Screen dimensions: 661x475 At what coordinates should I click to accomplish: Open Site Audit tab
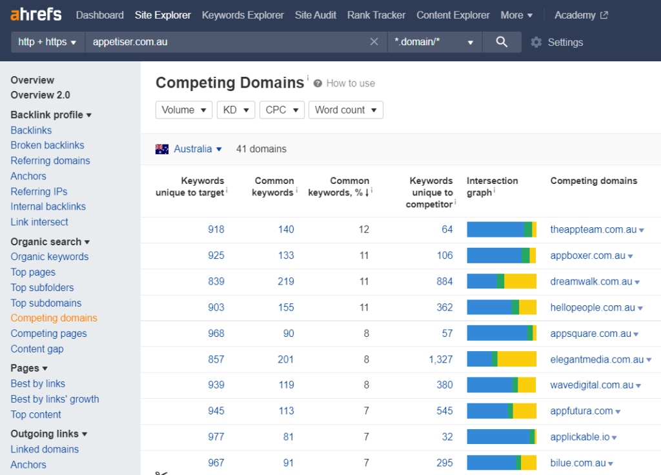click(x=315, y=15)
